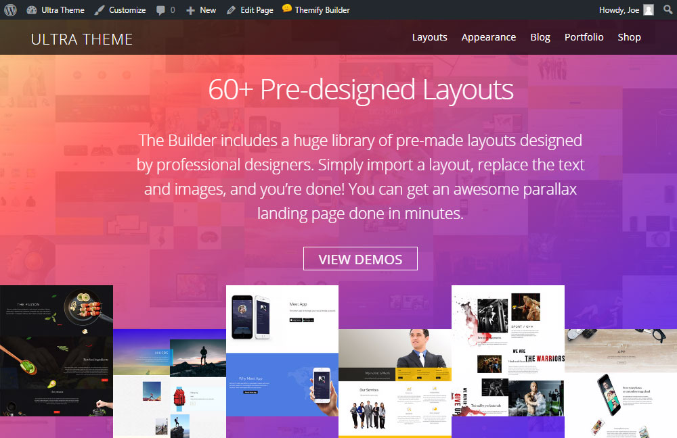Screen dimensions: 677x438
Task: Open the Layouts navigation link
Action: click(x=430, y=37)
